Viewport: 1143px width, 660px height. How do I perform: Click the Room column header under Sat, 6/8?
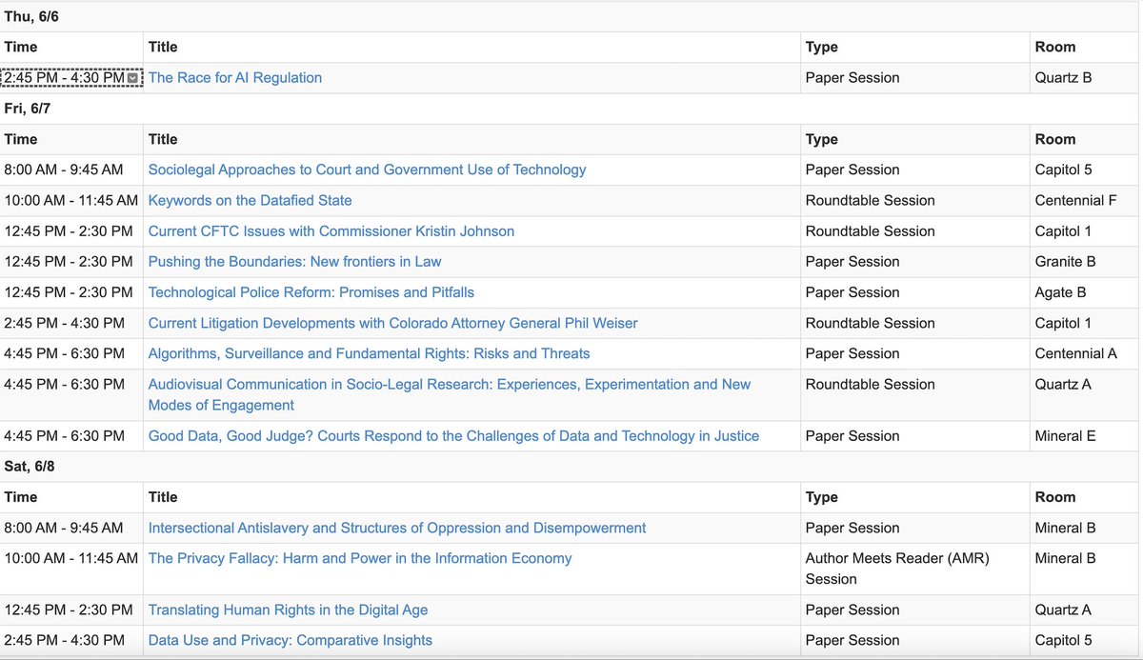[x=1055, y=497]
